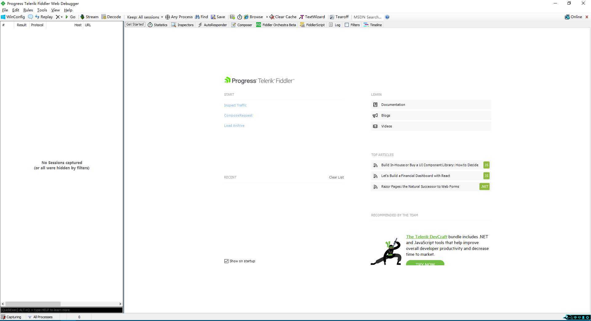Viewport: 591px width, 321px height.
Task: Open the help question-mark icon
Action: click(x=387, y=17)
